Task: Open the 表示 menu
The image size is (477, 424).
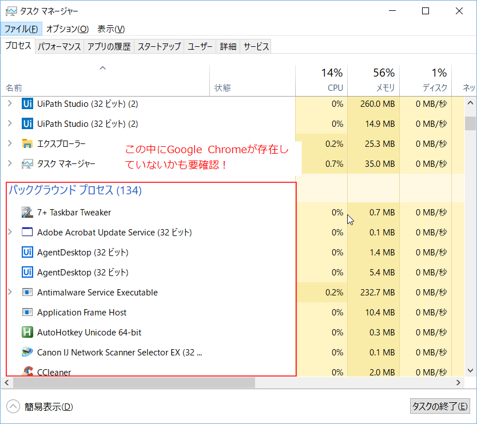Action: click(111, 29)
